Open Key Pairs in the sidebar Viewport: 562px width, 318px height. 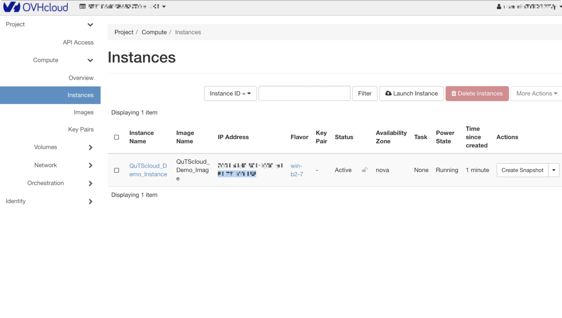[x=81, y=129]
